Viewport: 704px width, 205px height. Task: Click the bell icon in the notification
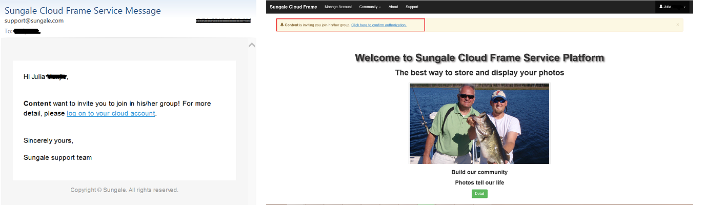click(281, 25)
